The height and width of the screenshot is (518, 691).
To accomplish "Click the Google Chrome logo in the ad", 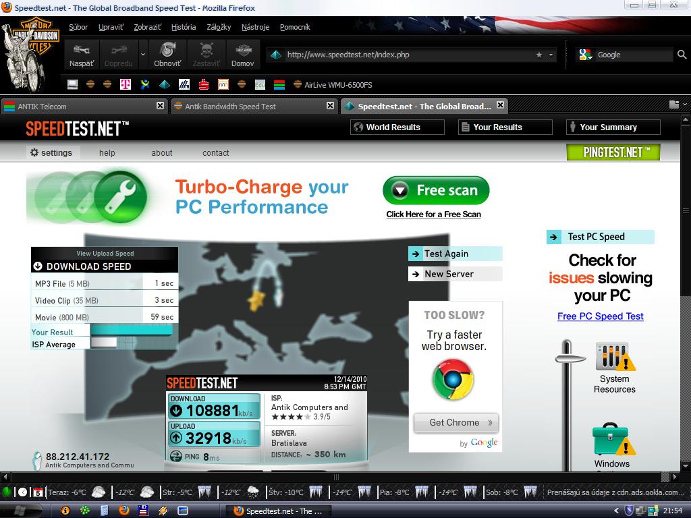I will click(x=453, y=379).
